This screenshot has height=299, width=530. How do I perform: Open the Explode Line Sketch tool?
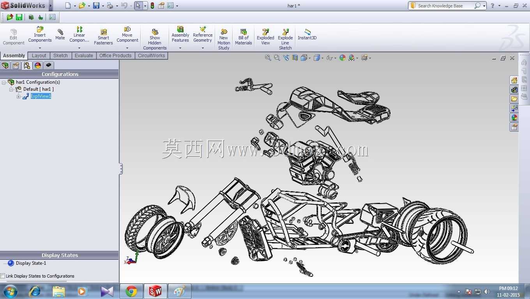pos(285,39)
